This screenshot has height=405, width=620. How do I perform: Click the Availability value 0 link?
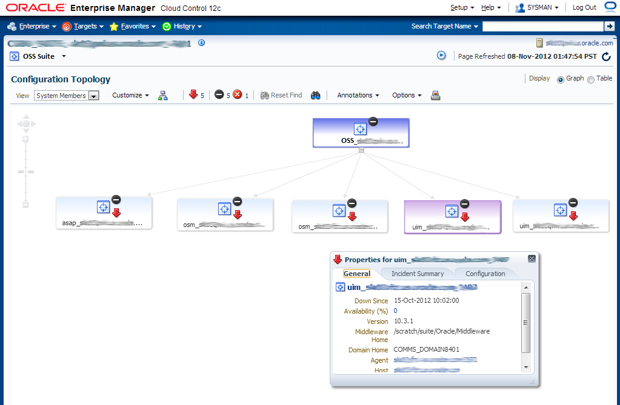pos(395,311)
